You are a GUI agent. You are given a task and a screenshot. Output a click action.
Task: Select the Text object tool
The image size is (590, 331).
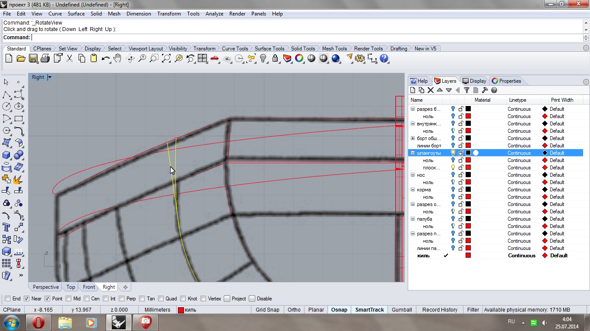coord(6,227)
